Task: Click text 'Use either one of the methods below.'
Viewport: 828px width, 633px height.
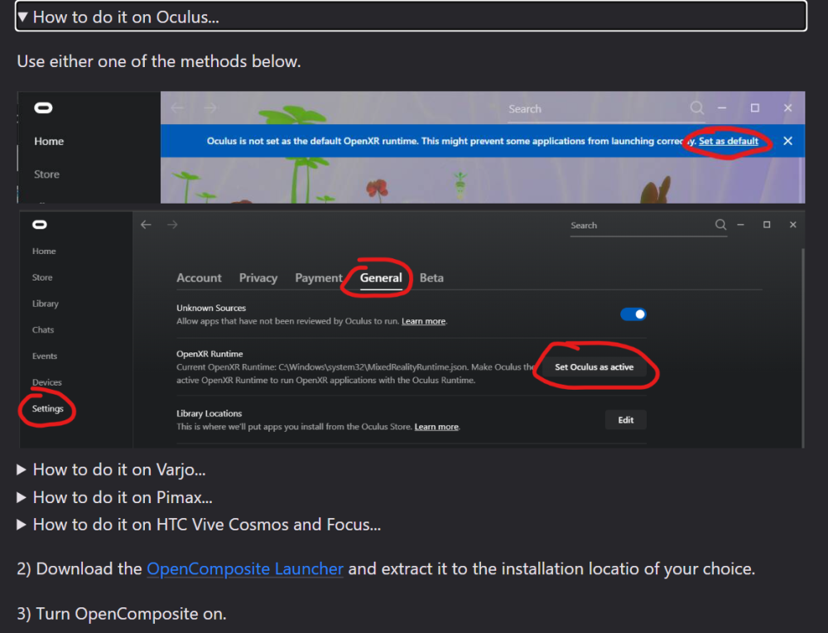Action: click(x=159, y=61)
